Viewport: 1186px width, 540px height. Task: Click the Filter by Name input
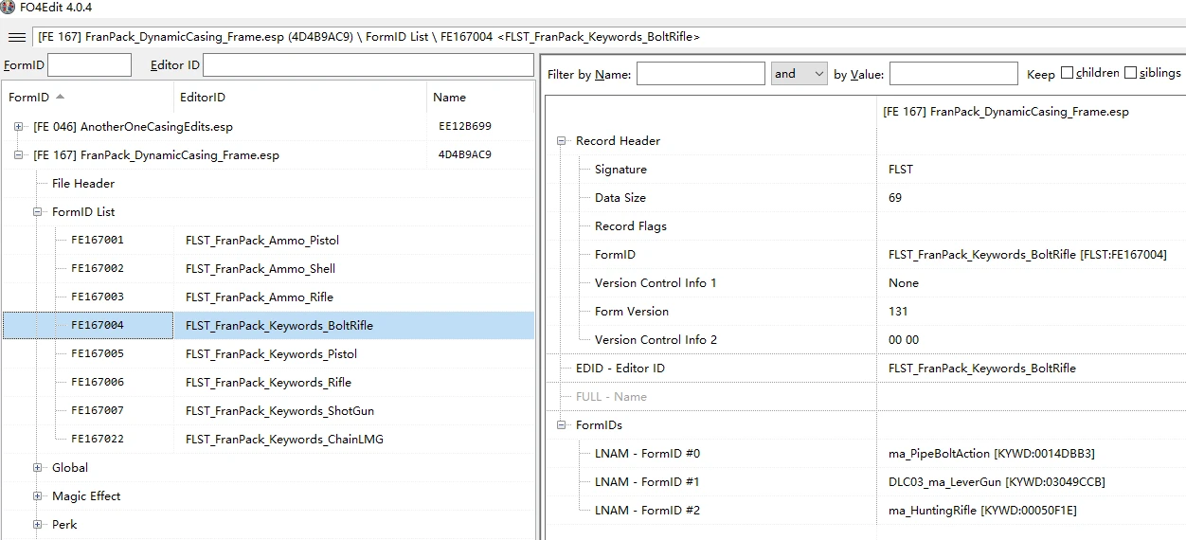point(700,74)
